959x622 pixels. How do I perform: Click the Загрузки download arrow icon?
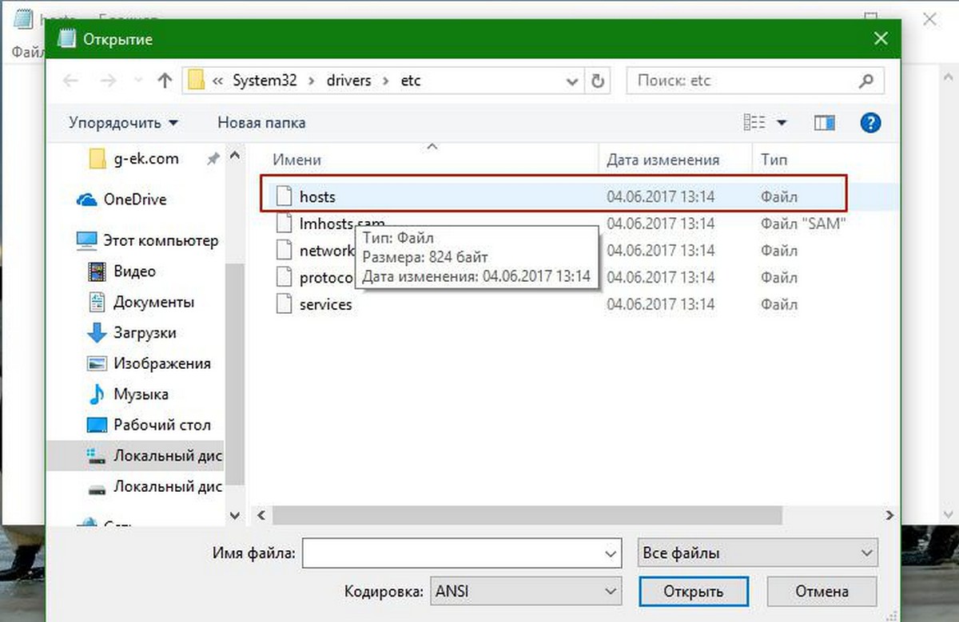point(96,333)
